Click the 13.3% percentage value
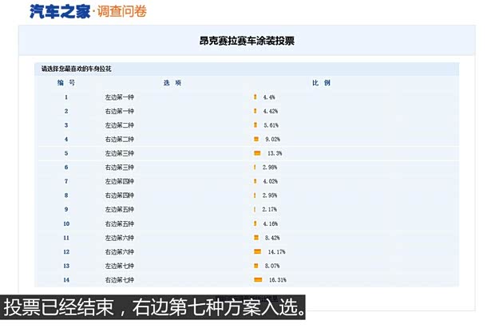Image resolution: width=495 pixels, height=328 pixels. coord(275,153)
